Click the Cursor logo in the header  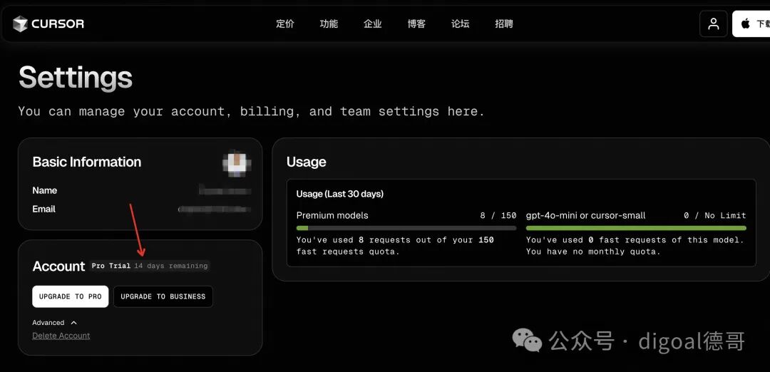click(48, 24)
